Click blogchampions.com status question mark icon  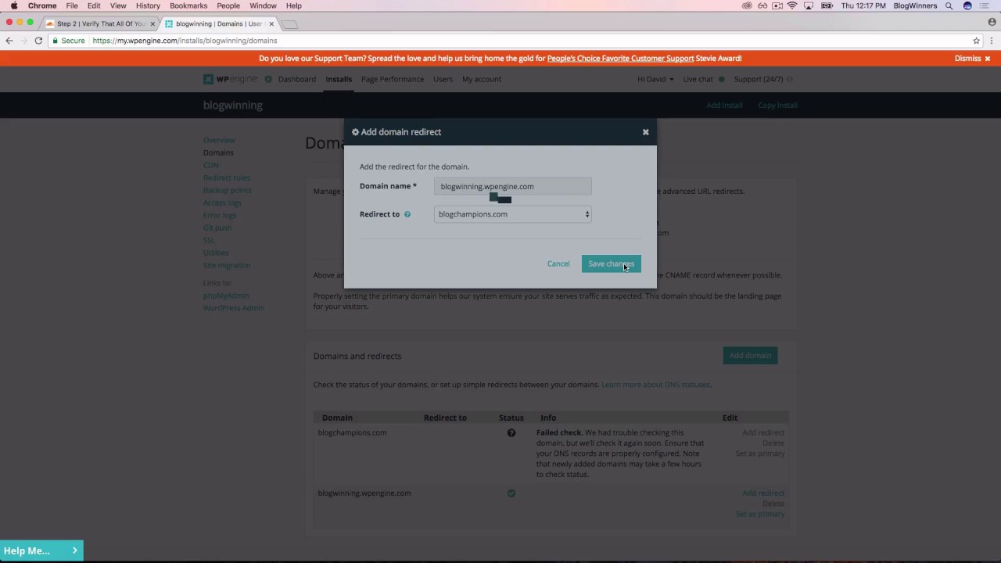click(x=511, y=433)
